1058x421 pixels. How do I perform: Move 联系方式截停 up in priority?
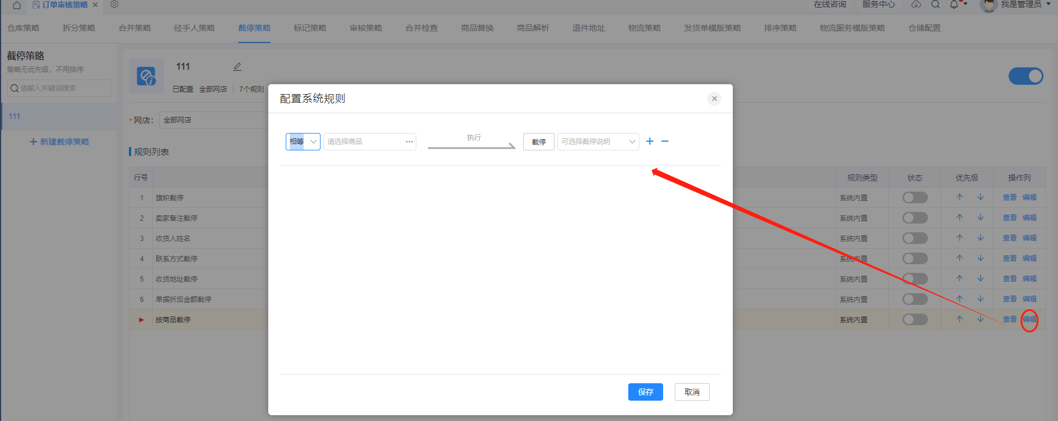[x=960, y=258]
